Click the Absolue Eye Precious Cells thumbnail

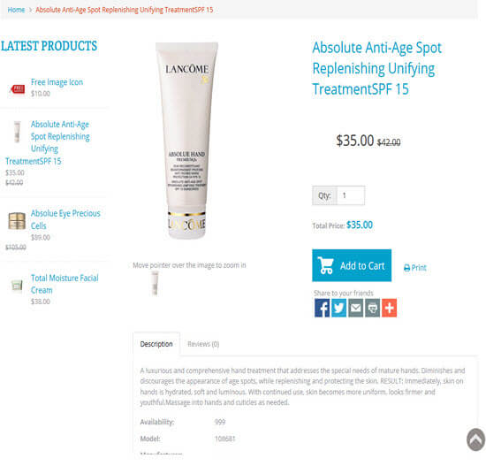17,221
